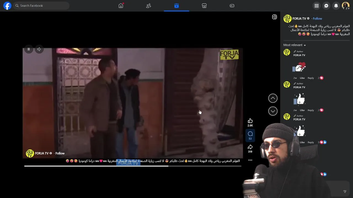The height and width of the screenshot is (198, 353).
Task: Like the second FORJA TV thumbs-up comment
Action: coord(302,110)
